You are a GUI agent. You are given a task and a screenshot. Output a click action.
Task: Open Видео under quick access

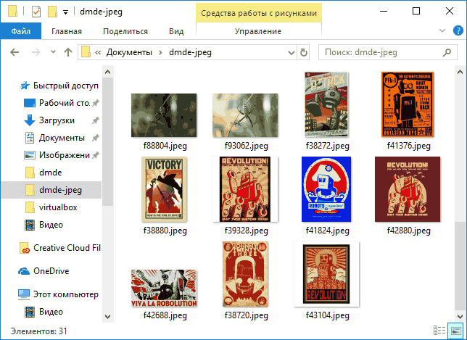[x=44, y=225]
